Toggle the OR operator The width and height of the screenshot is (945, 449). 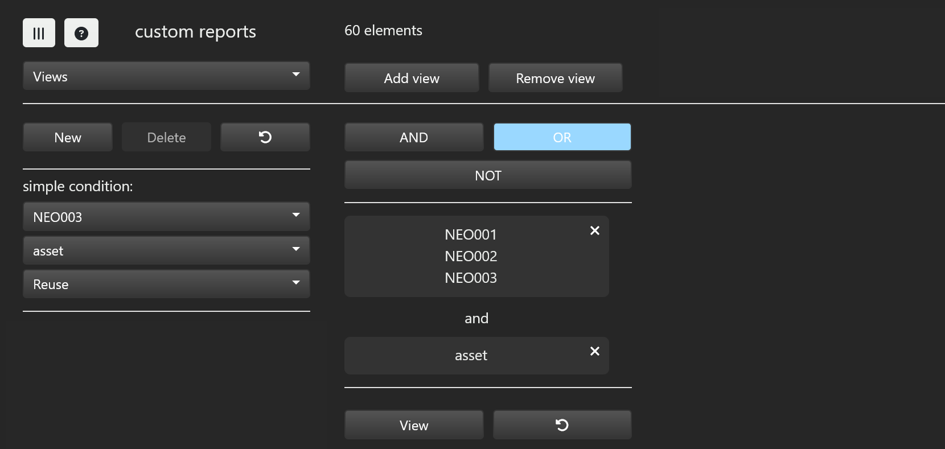[562, 137]
